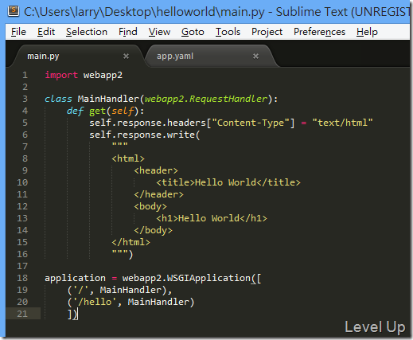
Task: Click line number 17 in the gutter
Action: (22, 266)
